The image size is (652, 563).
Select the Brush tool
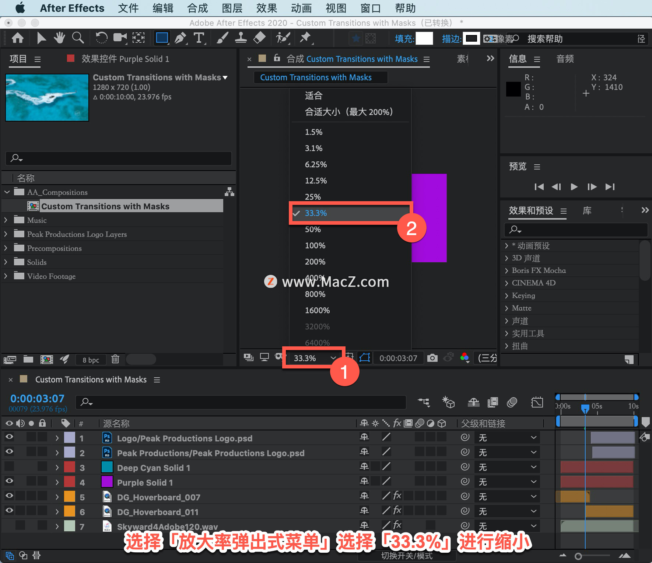tap(222, 38)
